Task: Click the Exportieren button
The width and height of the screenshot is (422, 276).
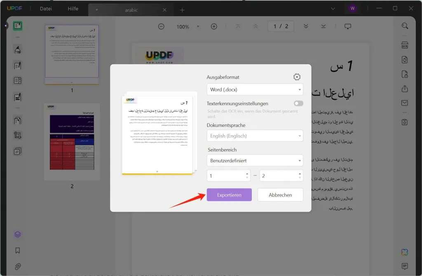Action: click(229, 194)
